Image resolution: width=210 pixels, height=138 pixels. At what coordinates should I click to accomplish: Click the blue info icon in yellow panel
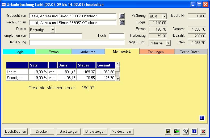tap(202, 118)
